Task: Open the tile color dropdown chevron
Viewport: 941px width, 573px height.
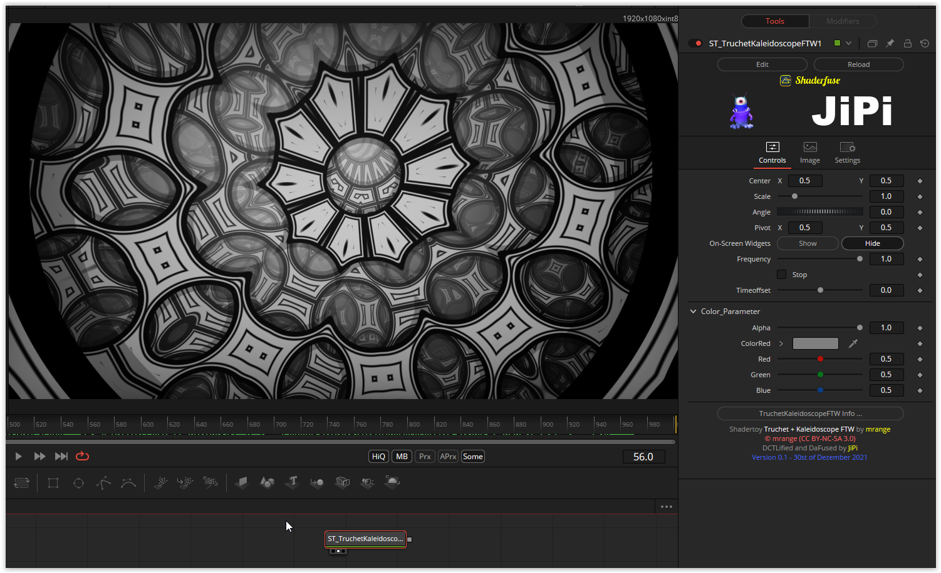Action: 848,43
